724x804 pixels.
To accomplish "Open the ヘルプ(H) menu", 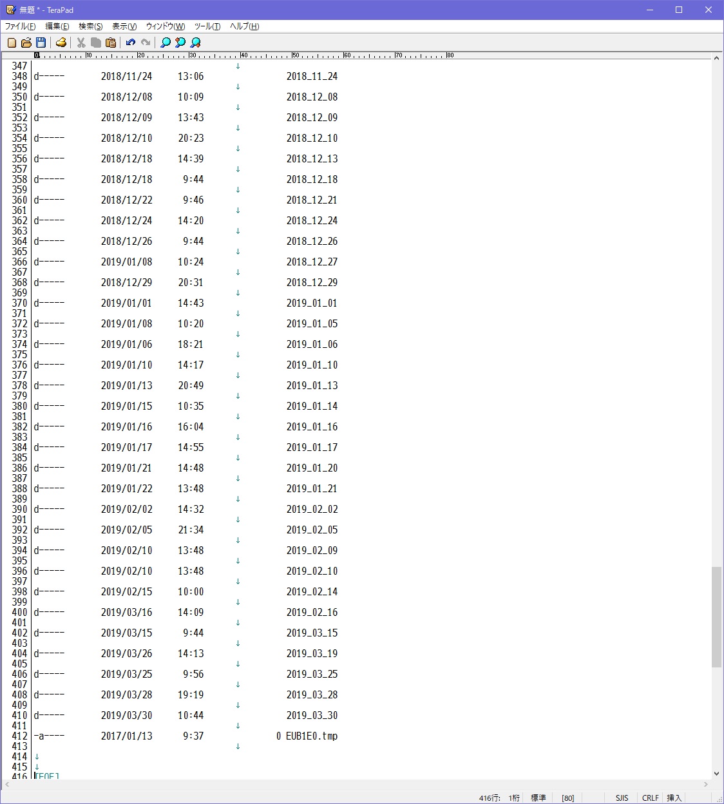I will coord(245,26).
